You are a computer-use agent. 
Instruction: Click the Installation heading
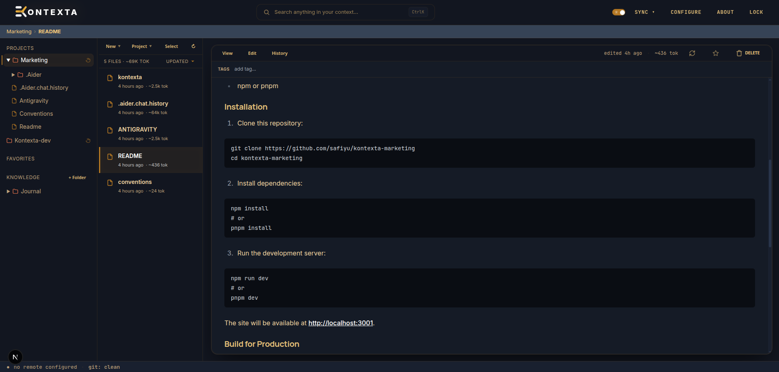(246, 107)
